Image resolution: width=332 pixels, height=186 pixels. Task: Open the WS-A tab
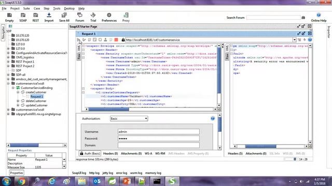pyautogui.click(x=148, y=153)
